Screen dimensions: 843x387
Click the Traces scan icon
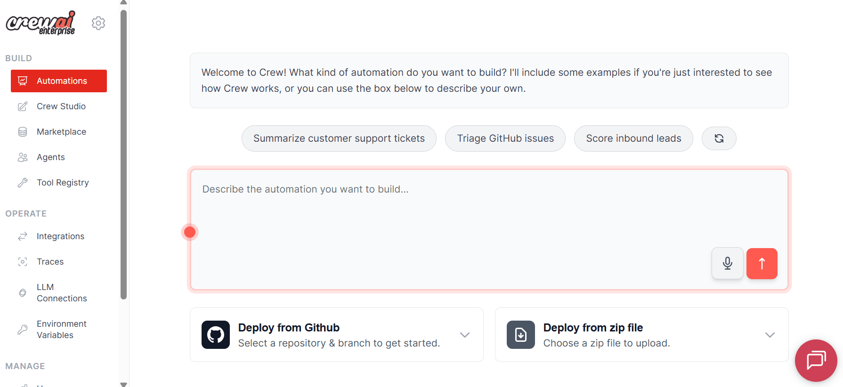pyautogui.click(x=23, y=262)
